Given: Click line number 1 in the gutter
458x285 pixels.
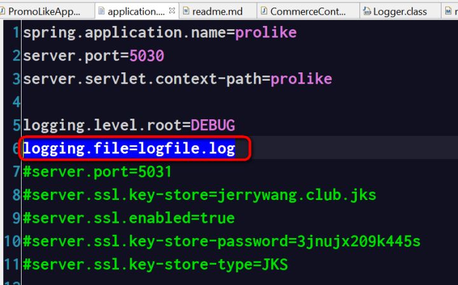Looking at the screenshot, I should pyautogui.click(x=17, y=32).
